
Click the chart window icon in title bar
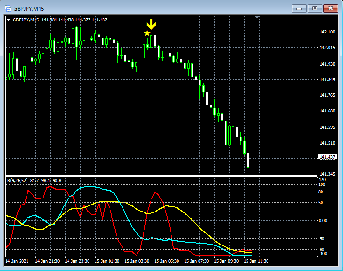[x=8, y=8]
